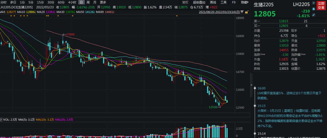Open the volume indicator help question mark
Viewport: 327px width, 138px height.
pyautogui.click(x=1, y=120)
